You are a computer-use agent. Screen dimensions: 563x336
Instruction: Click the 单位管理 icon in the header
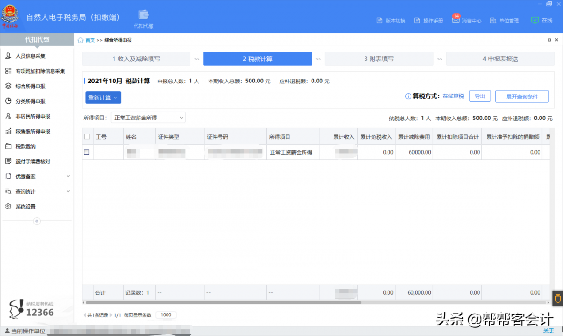point(493,21)
